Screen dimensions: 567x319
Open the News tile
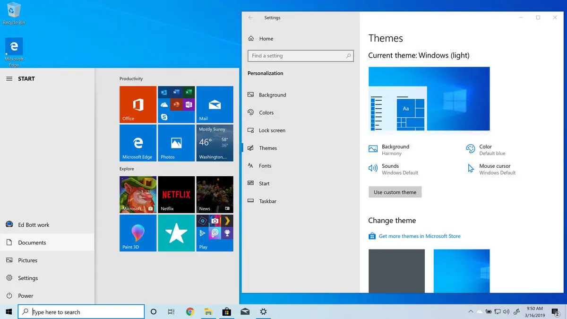tap(215, 194)
